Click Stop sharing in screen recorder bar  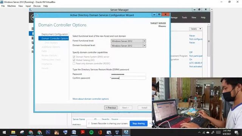[x=138, y=124]
